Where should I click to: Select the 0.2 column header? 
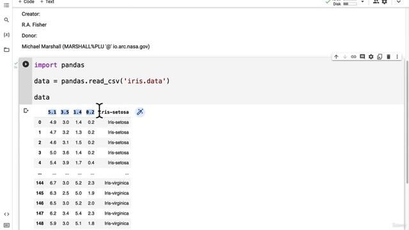click(x=90, y=112)
